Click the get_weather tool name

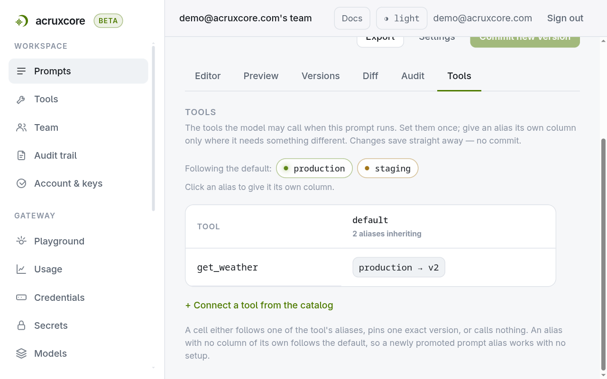pyautogui.click(x=228, y=267)
